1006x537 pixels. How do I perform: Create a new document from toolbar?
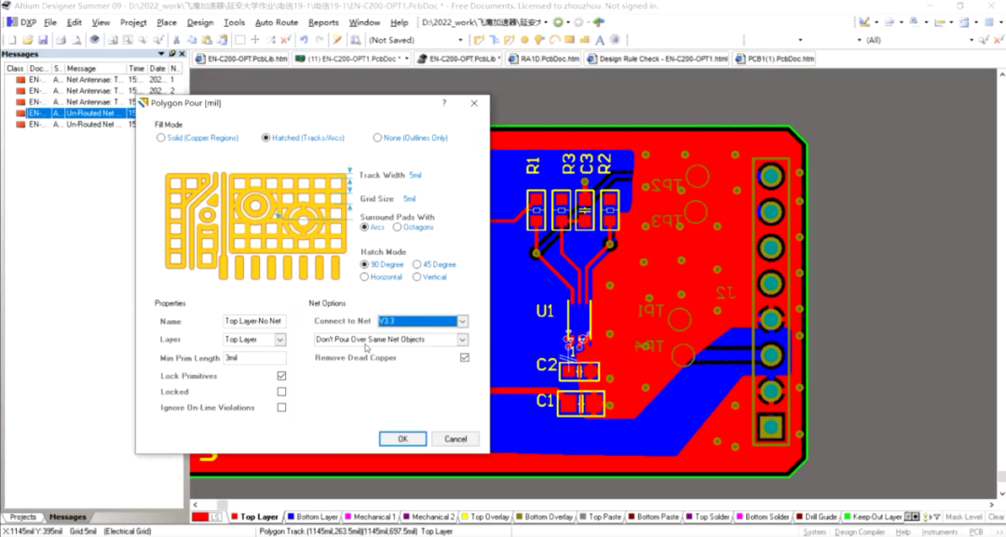click(x=12, y=40)
